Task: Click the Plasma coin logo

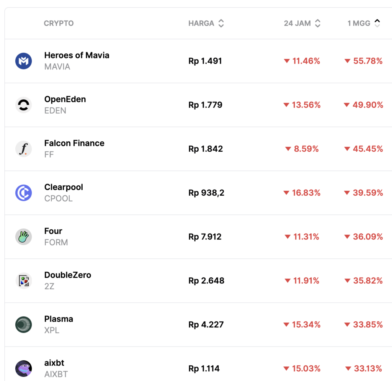Action: pyautogui.click(x=23, y=325)
